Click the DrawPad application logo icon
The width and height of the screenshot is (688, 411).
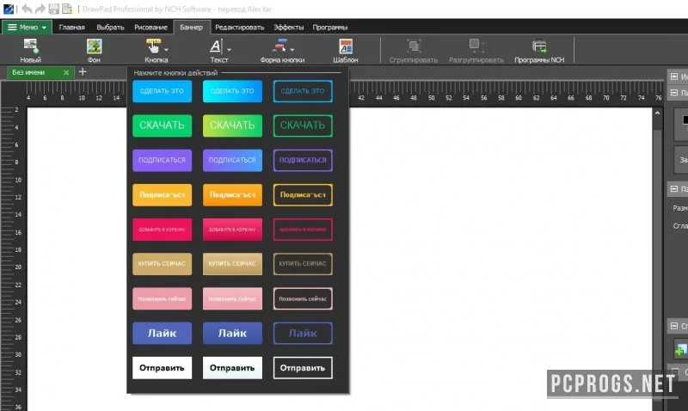click(9, 9)
